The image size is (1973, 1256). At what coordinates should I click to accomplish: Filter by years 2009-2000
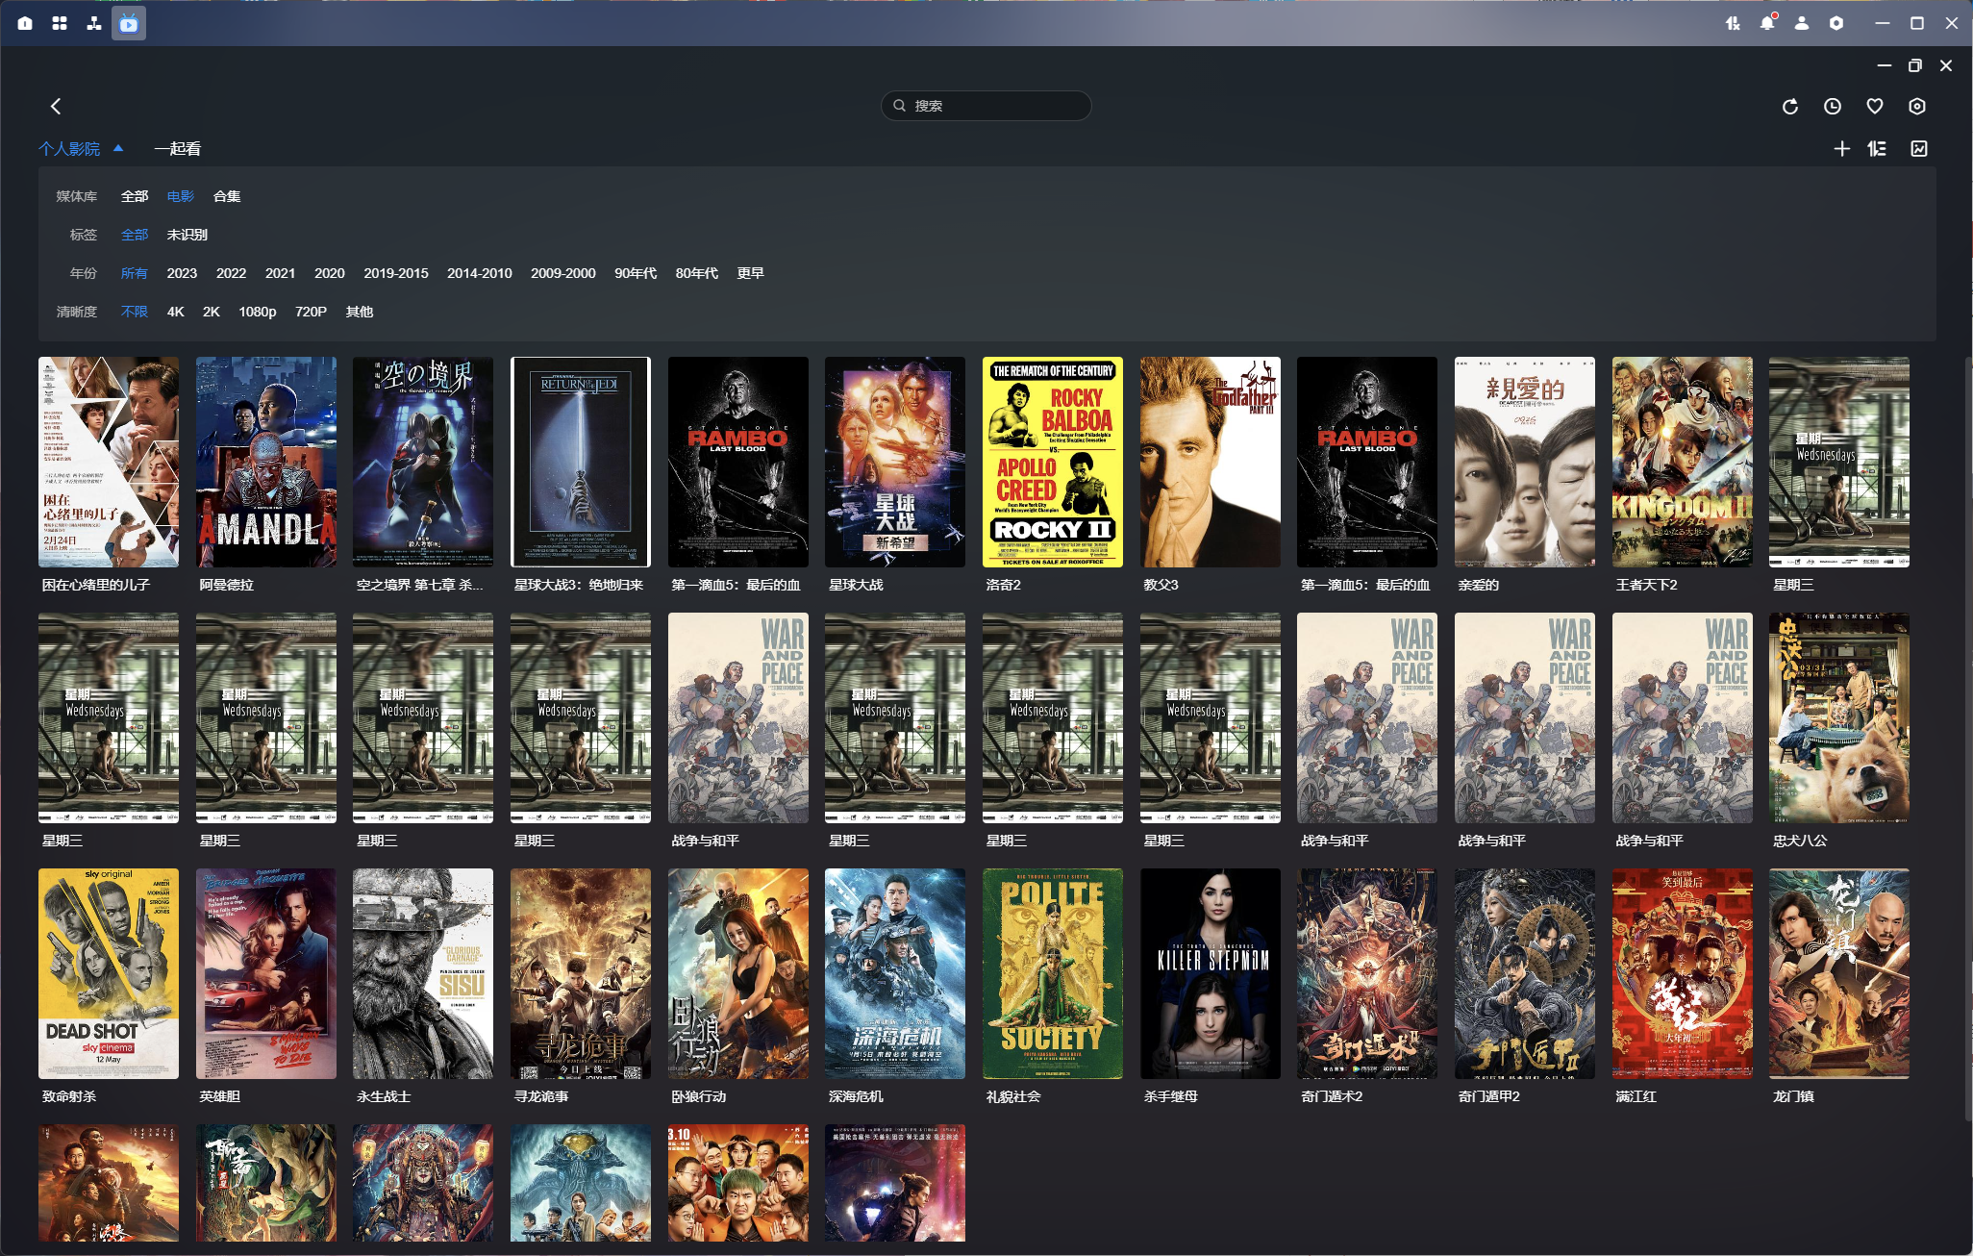pyautogui.click(x=563, y=273)
